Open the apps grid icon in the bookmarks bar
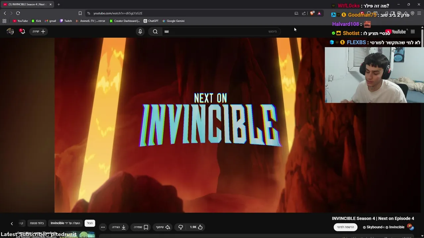The height and width of the screenshot is (238, 424). point(4,21)
